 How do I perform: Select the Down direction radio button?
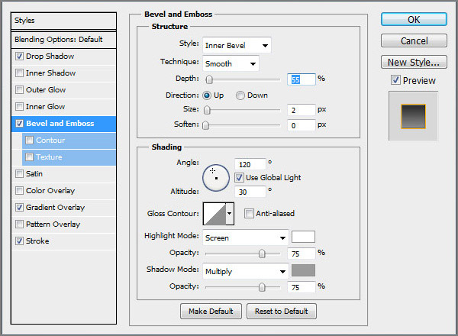240,95
